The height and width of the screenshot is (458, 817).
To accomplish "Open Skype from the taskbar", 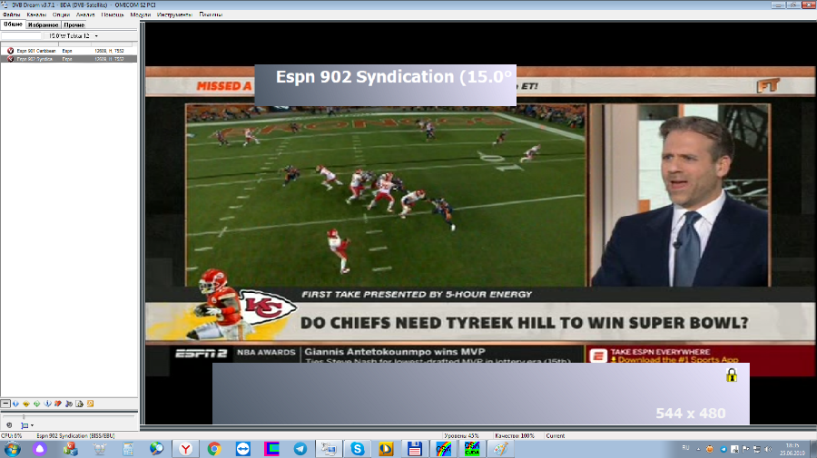I will click(357, 448).
